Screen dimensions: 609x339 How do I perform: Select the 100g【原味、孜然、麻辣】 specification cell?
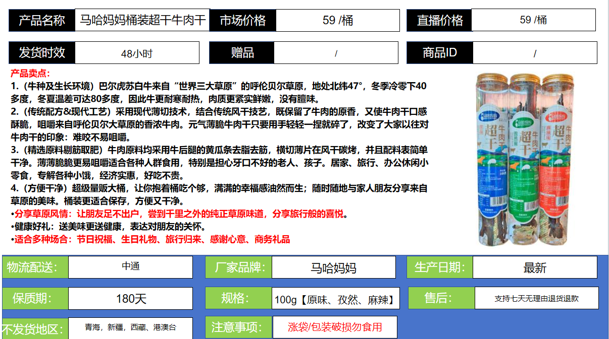click(x=334, y=300)
